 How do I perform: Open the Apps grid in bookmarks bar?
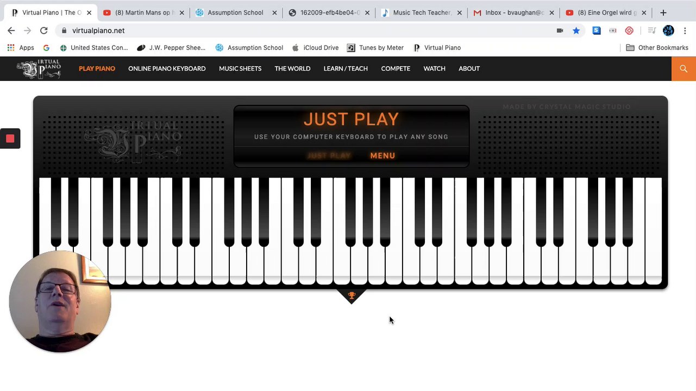click(x=20, y=48)
